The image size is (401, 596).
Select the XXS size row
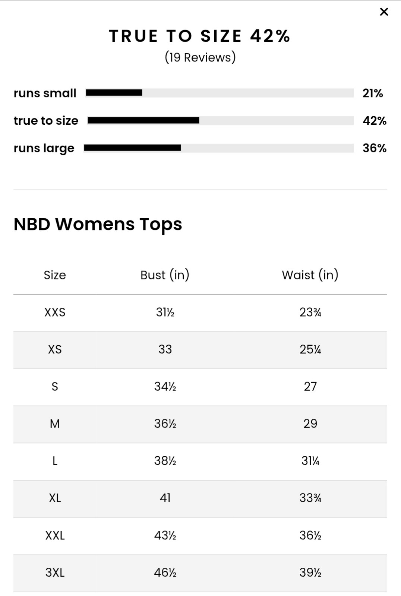pos(200,313)
